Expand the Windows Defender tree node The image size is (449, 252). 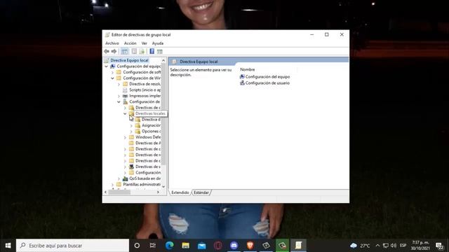tap(125, 137)
